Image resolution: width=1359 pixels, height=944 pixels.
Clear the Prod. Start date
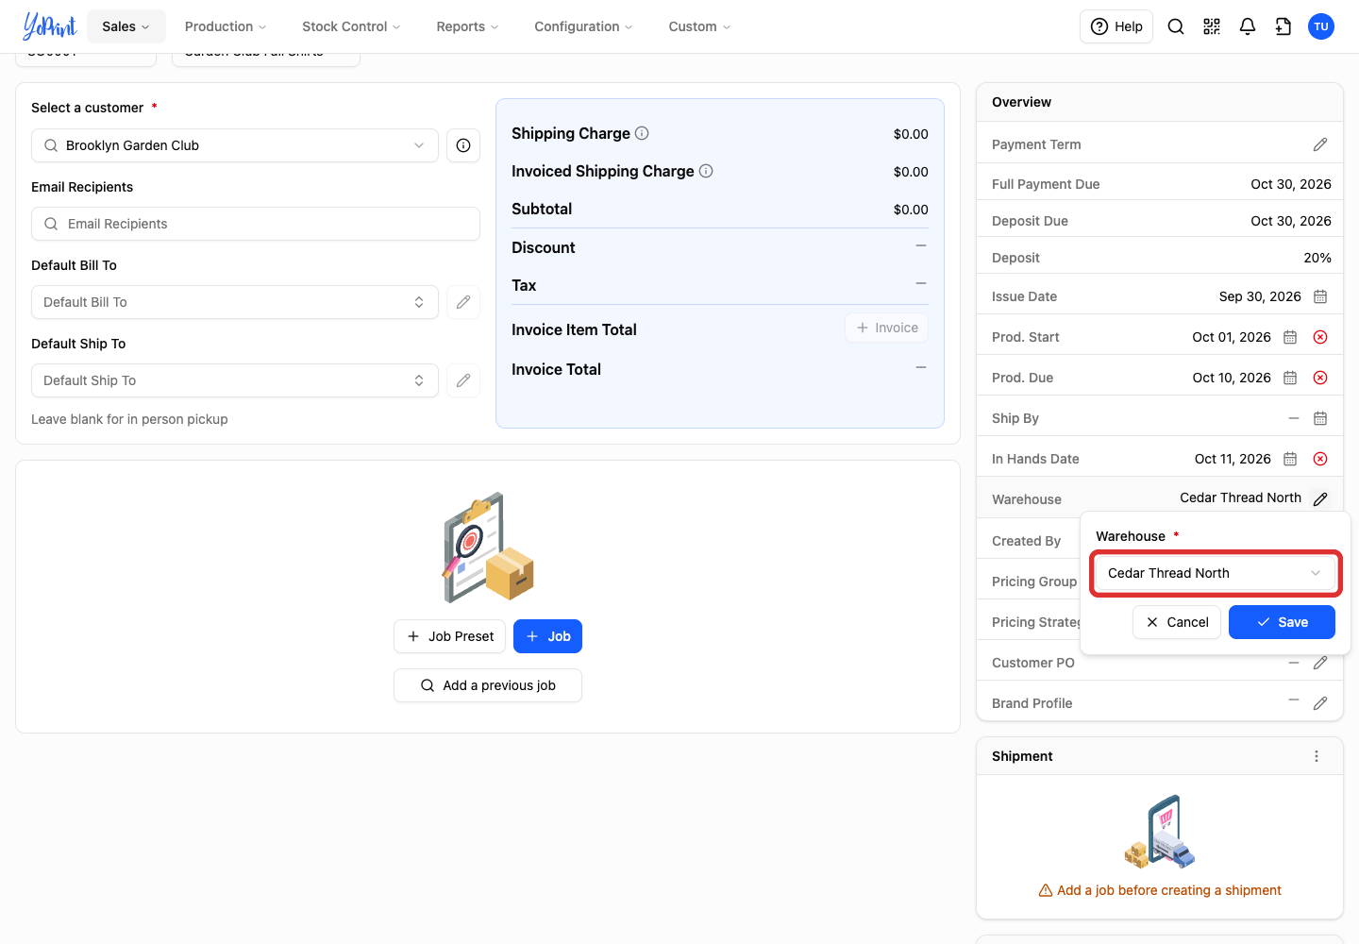[1320, 337]
